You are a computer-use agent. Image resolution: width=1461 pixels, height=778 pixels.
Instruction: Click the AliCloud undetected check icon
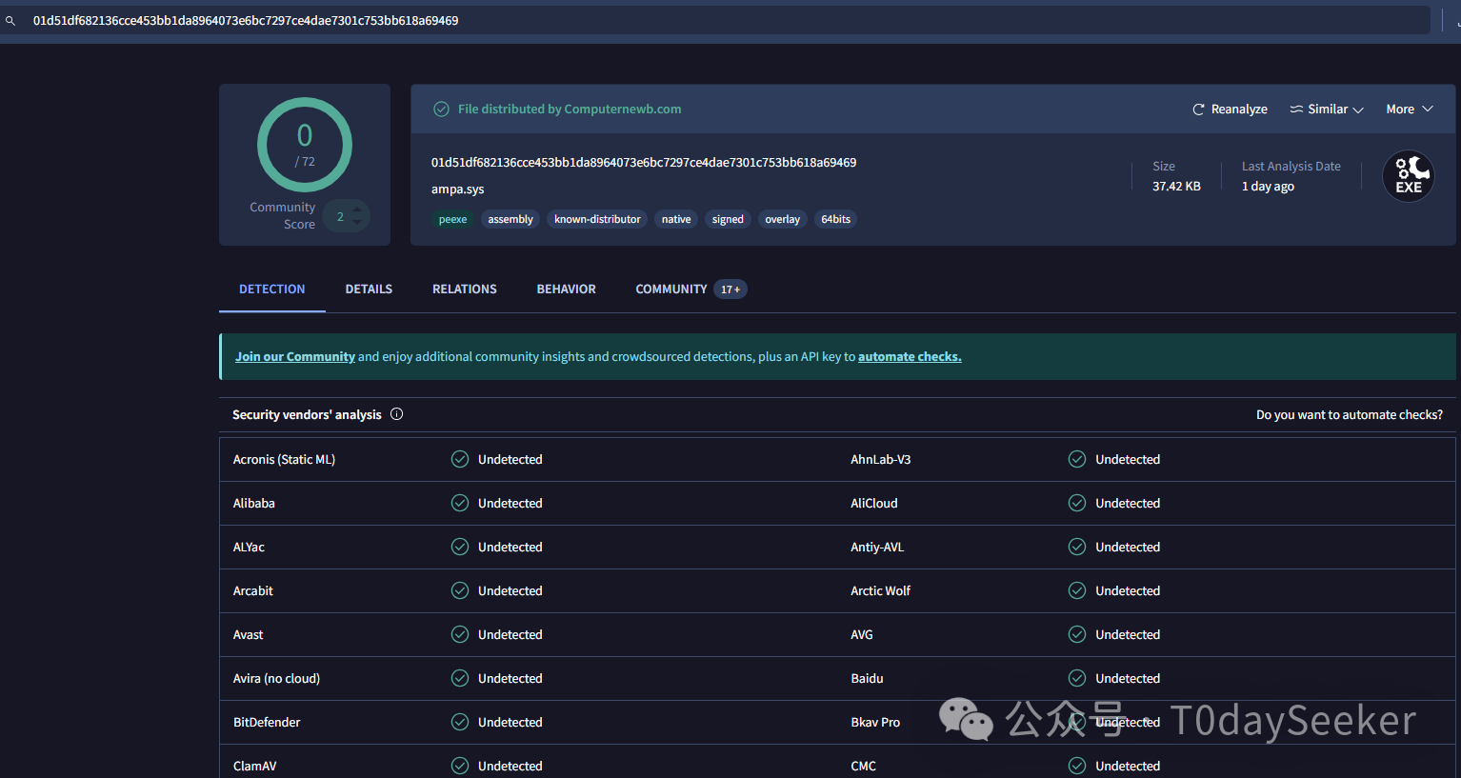click(1077, 503)
